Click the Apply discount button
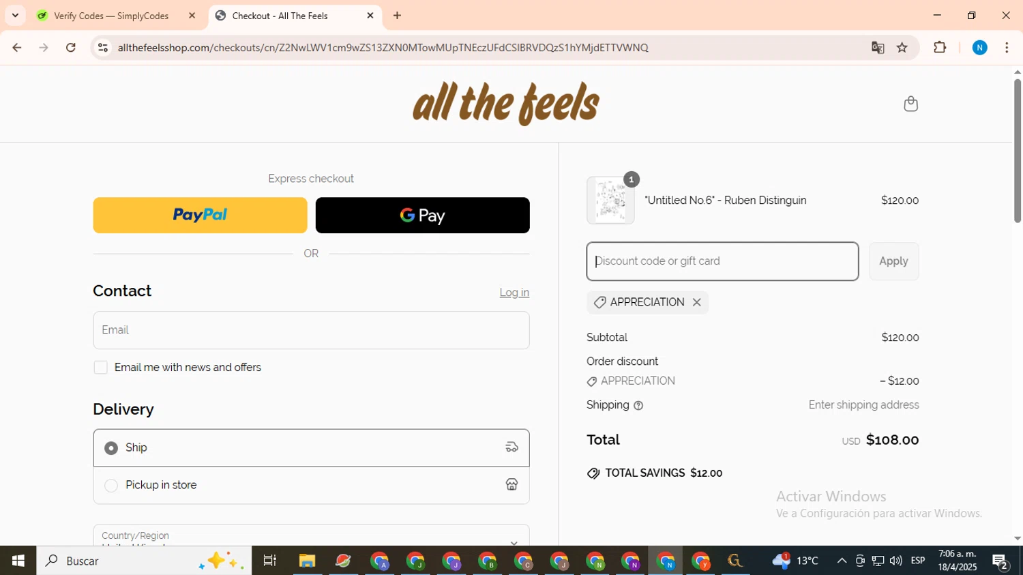The image size is (1023, 575). [x=893, y=261]
